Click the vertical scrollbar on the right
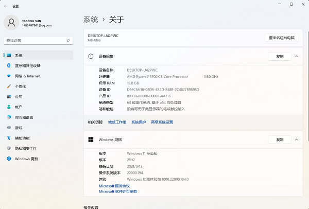 point(308,86)
